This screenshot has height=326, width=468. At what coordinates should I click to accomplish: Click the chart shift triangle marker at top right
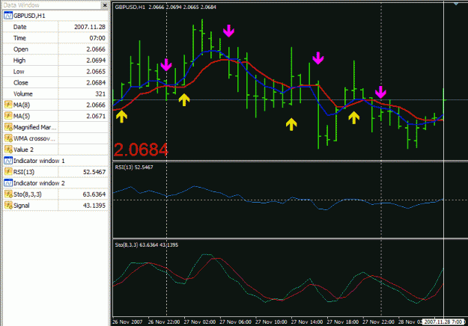pyautogui.click(x=456, y=4)
